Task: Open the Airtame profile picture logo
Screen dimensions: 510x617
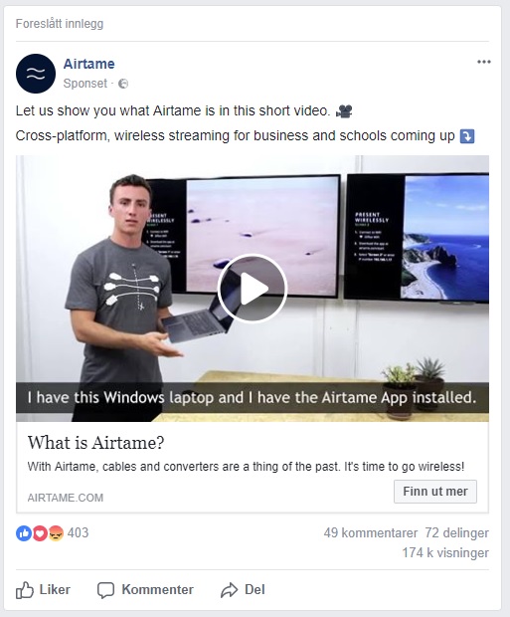Action: pyautogui.click(x=36, y=74)
